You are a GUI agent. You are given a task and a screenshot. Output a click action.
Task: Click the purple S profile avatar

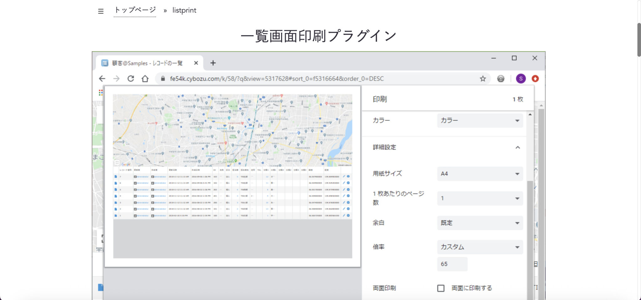(x=520, y=79)
